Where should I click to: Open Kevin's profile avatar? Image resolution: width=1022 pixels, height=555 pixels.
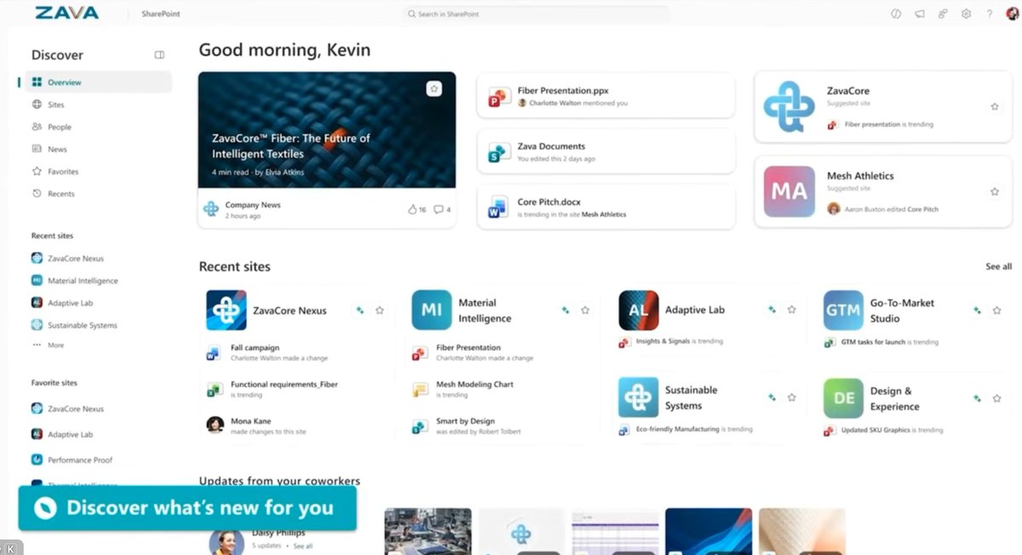click(1011, 14)
